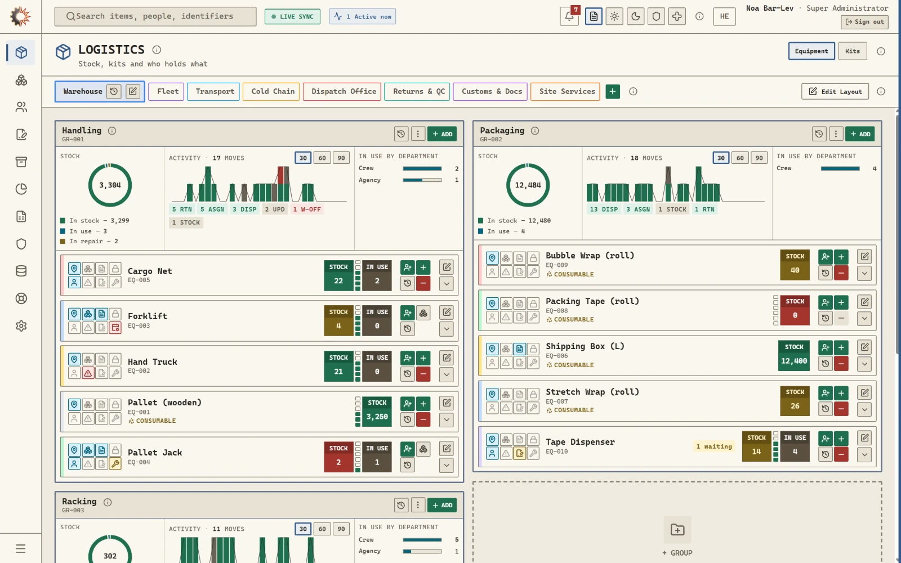Decrease stock for Hand Truck
This screenshot has height=563, width=901.
tap(423, 374)
